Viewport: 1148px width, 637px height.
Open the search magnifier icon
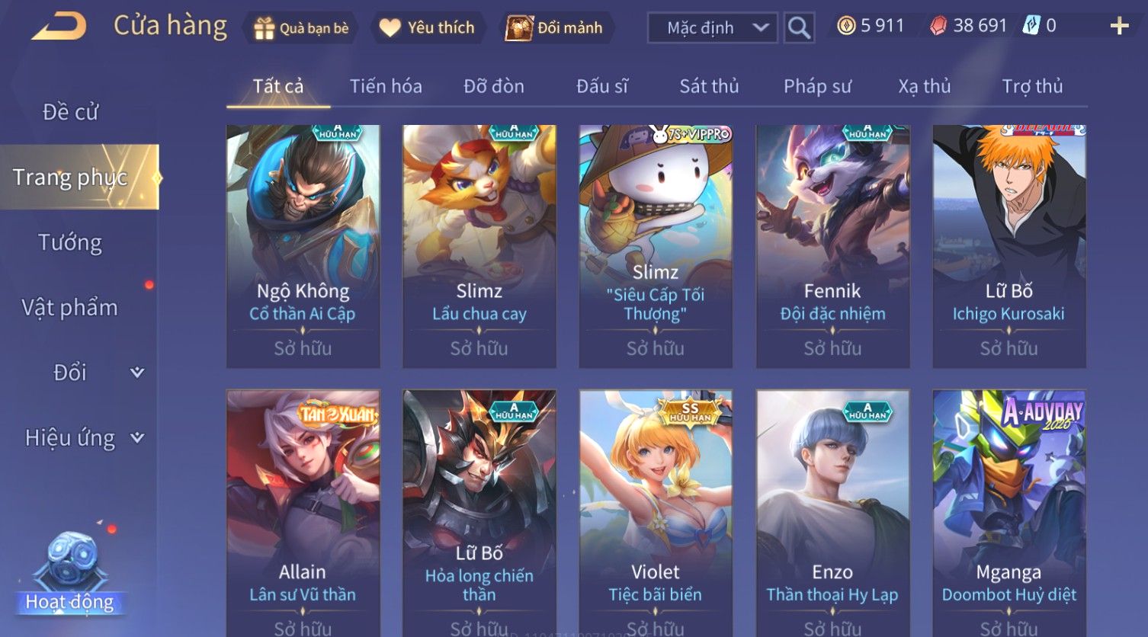(799, 27)
